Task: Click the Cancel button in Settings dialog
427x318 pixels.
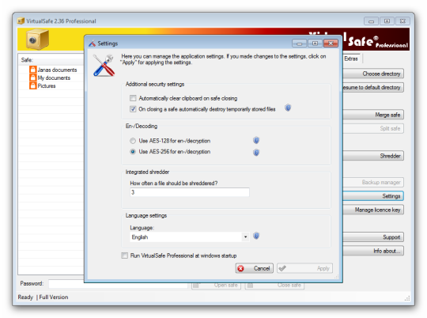Action: [255, 268]
